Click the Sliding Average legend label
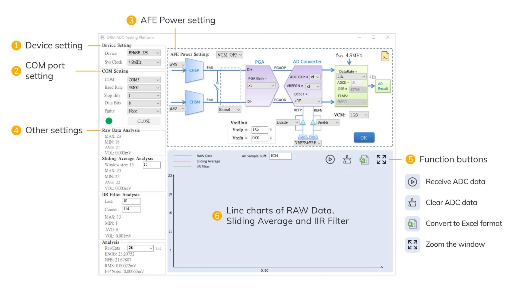 click(208, 161)
